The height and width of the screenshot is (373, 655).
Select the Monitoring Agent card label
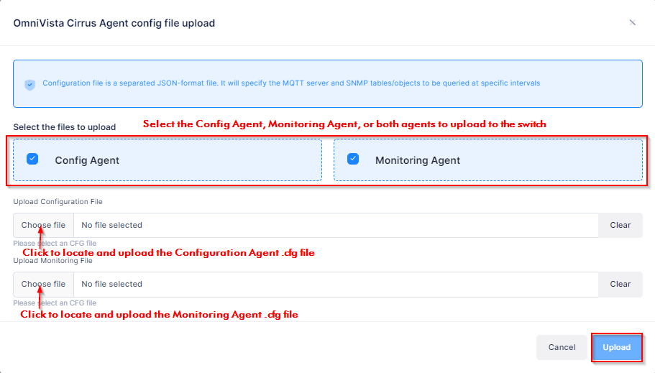point(417,160)
